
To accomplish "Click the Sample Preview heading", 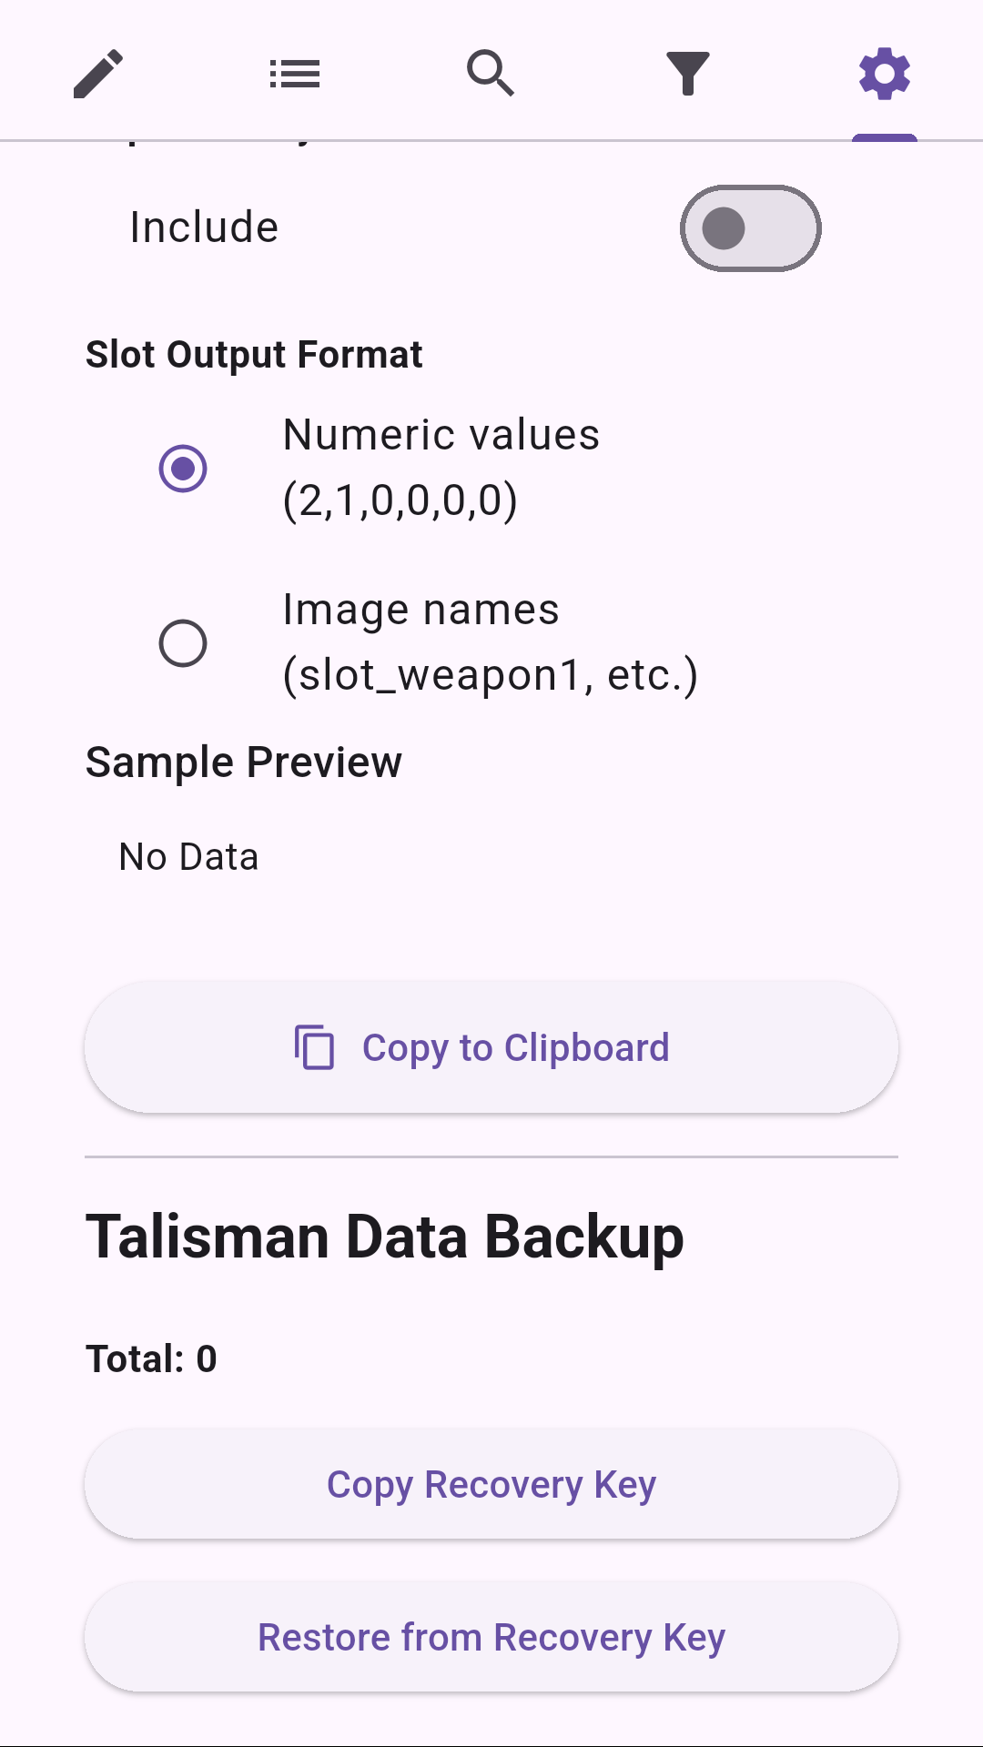I will pyautogui.click(x=244, y=762).
